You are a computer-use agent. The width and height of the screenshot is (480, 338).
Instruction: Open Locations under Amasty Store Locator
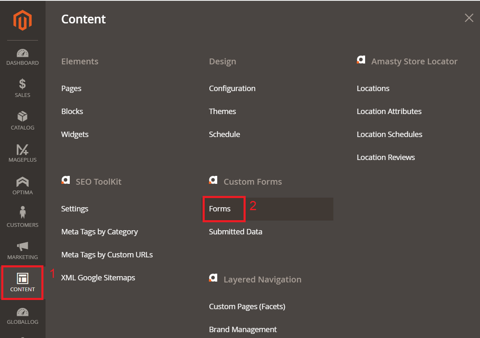click(x=373, y=89)
